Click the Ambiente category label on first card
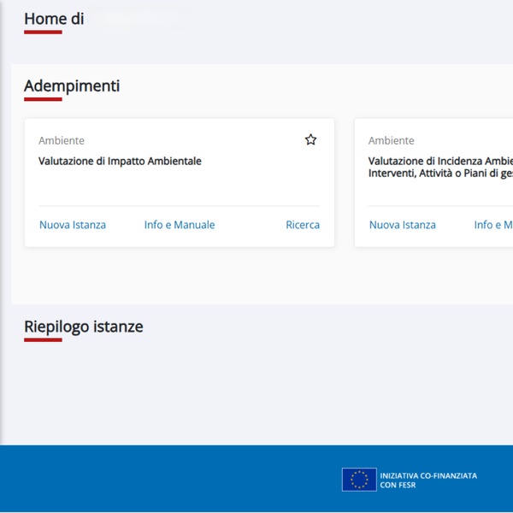The height and width of the screenshot is (513, 513). [62, 140]
